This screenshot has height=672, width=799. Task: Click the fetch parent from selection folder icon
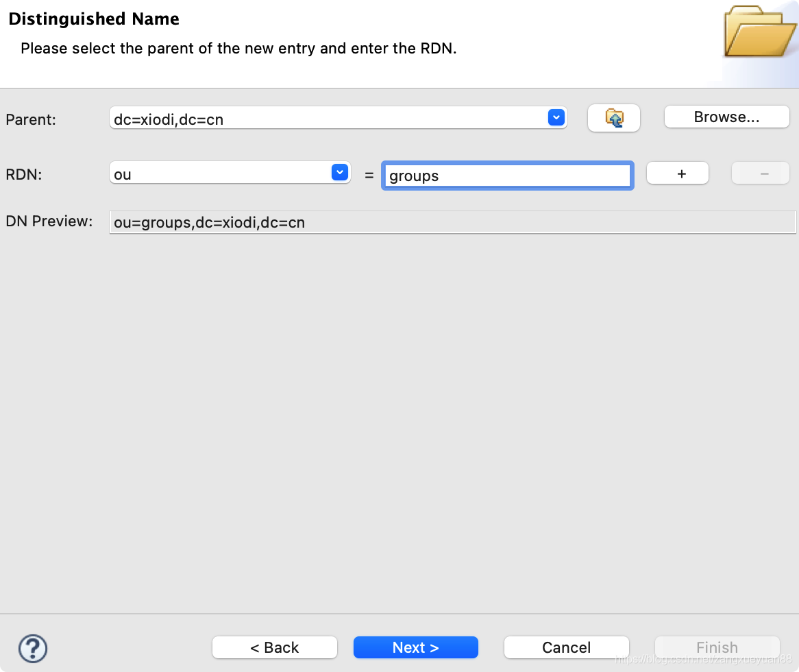point(613,117)
